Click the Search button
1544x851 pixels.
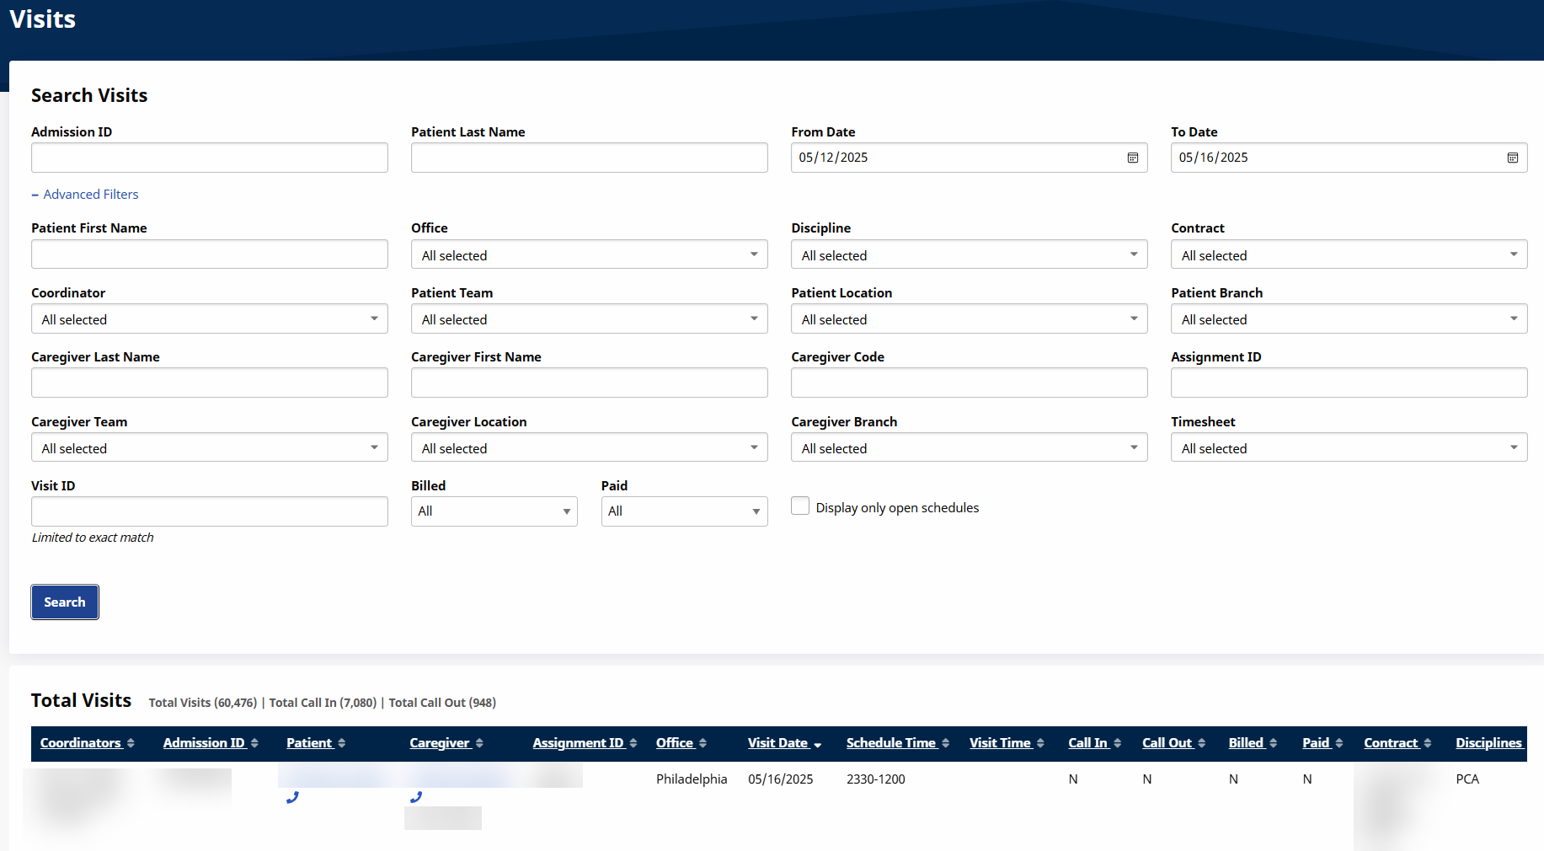point(65,602)
